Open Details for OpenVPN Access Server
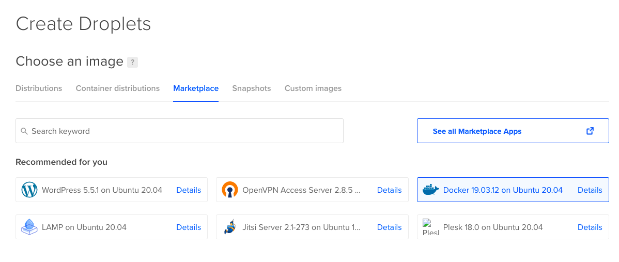Image resolution: width=619 pixels, height=262 pixels. point(389,190)
